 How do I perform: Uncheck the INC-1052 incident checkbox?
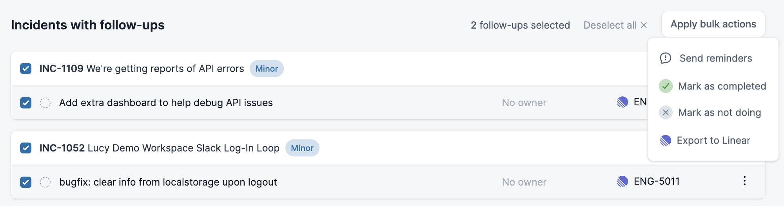26,148
